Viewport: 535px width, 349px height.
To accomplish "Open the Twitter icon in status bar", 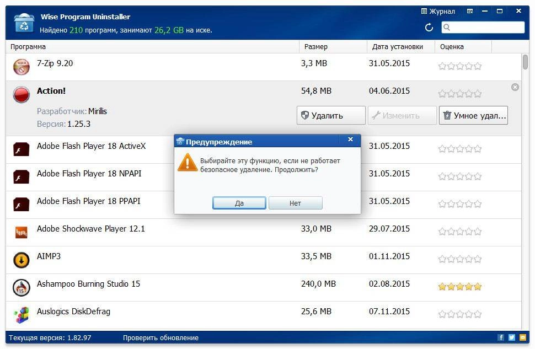I will 511,337.
